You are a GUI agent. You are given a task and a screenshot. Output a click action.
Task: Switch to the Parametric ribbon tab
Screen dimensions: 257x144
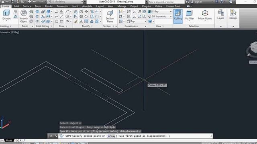(62, 6)
